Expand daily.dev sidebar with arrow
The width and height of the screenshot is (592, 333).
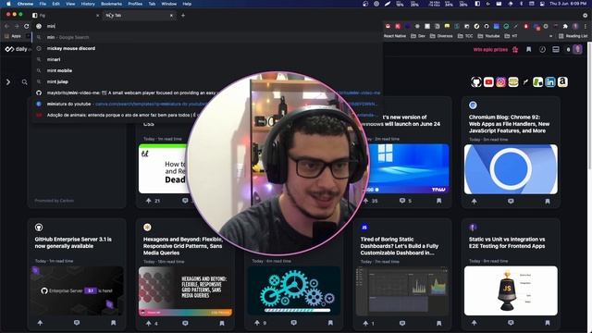click(8, 82)
